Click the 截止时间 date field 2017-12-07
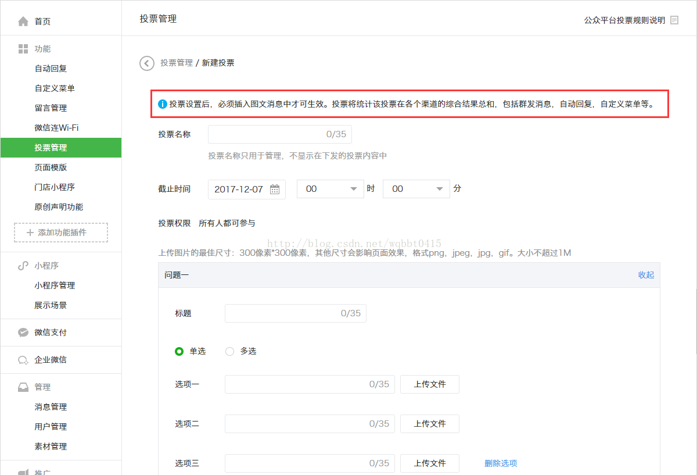The height and width of the screenshot is (475, 697). click(x=246, y=189)
